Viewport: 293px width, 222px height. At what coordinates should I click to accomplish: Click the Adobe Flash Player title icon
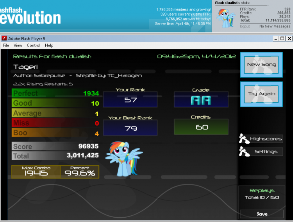pyautogui.click(x=4, y=38)
